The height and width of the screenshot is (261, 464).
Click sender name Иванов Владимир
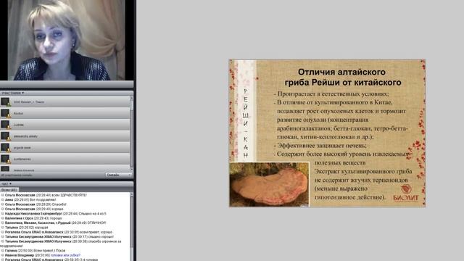(20, 255)
